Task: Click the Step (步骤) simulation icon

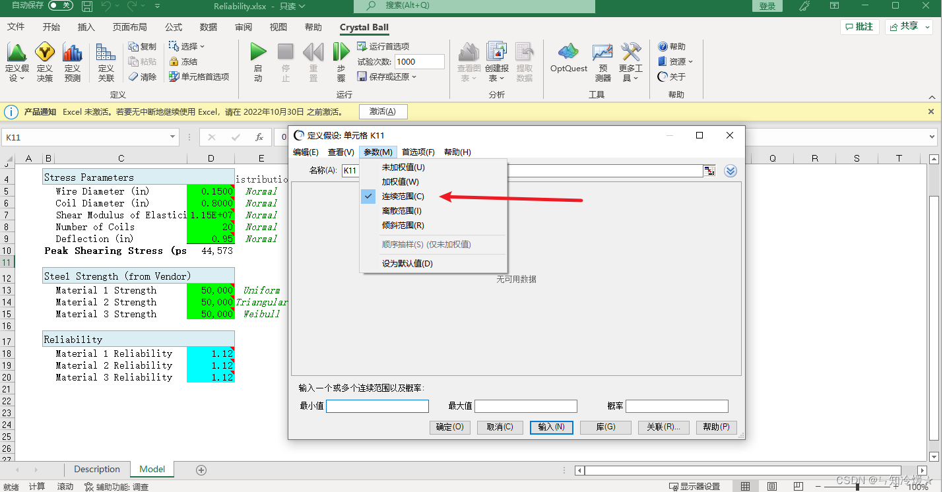Action: click(341, 62)
